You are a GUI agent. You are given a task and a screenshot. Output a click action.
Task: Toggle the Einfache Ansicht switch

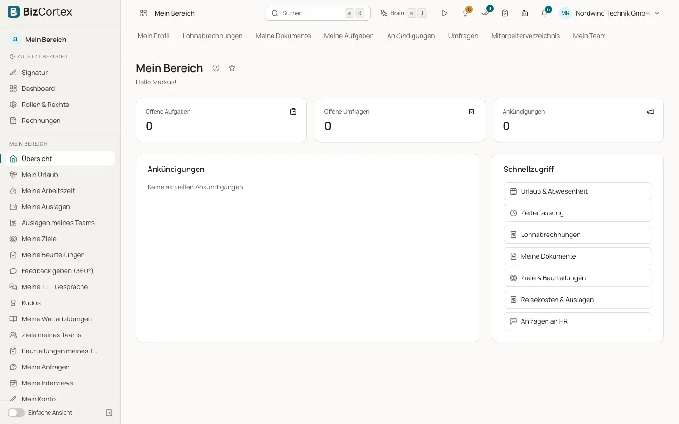pyautogui.click(x=16, y=413)
